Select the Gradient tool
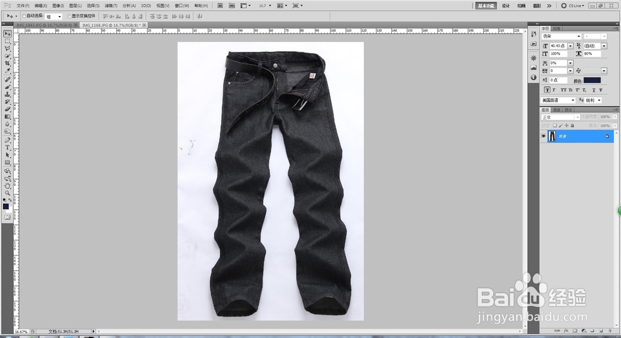This screenshot has width=621, height=338. tap(7, 117)
